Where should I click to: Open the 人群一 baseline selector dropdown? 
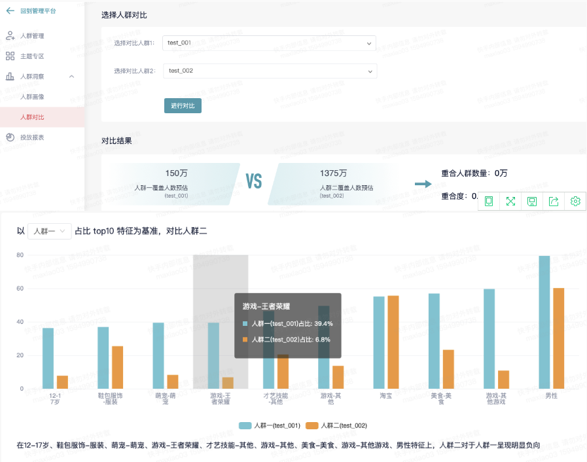click(50, 231)
